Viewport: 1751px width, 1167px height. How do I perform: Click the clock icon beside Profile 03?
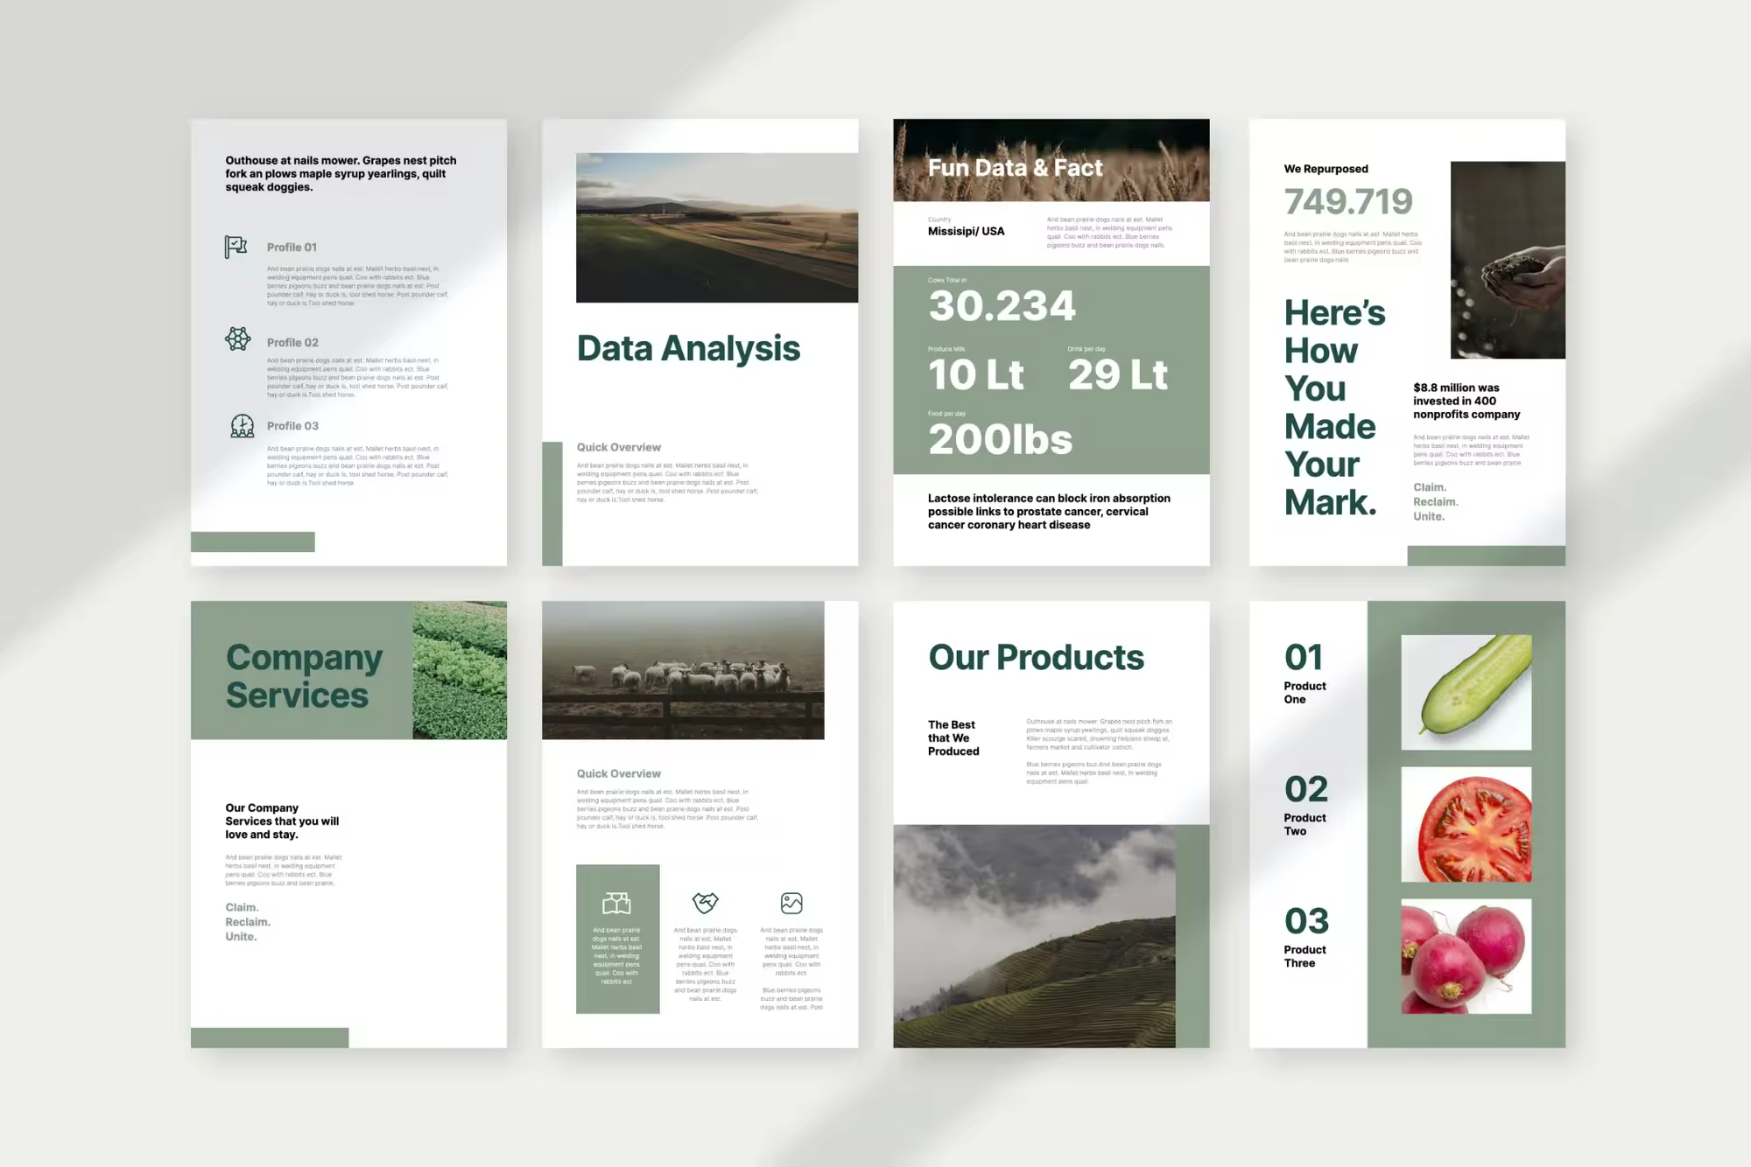click(242, 426)
